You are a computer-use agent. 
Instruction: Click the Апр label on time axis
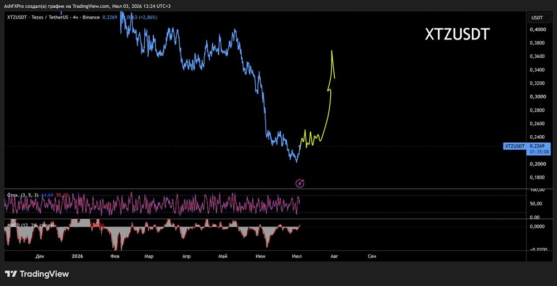click(186, 256)
